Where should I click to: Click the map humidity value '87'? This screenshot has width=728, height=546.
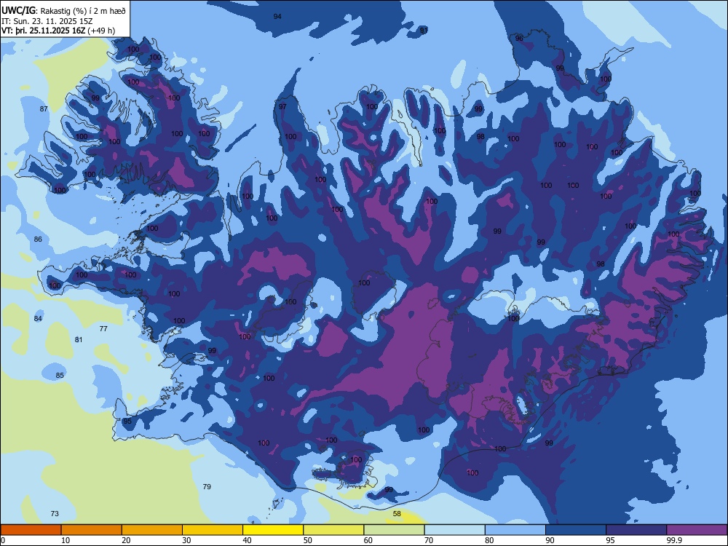click(44, 108)
